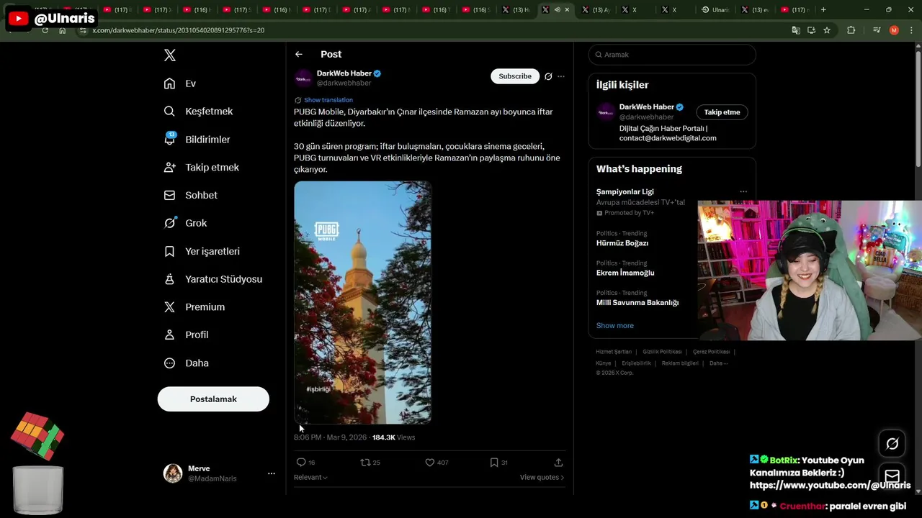
Task: Open Daha more menu in sidebar
Action: (186, 363)
